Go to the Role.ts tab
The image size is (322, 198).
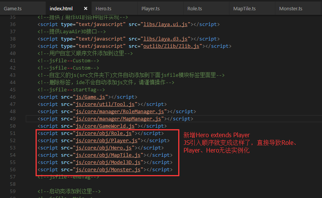tap(195, 8)
